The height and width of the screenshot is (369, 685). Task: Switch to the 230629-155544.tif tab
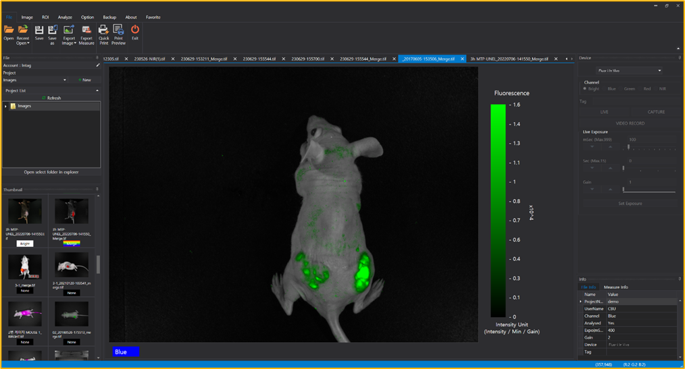pyautogui.click(x=259, y=59)
